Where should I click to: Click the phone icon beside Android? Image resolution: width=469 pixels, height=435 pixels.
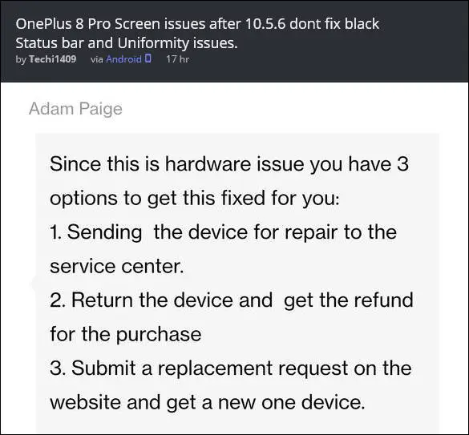point(148,58)
